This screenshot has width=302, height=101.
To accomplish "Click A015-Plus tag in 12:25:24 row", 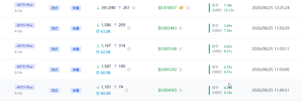I will coord(25,5).
